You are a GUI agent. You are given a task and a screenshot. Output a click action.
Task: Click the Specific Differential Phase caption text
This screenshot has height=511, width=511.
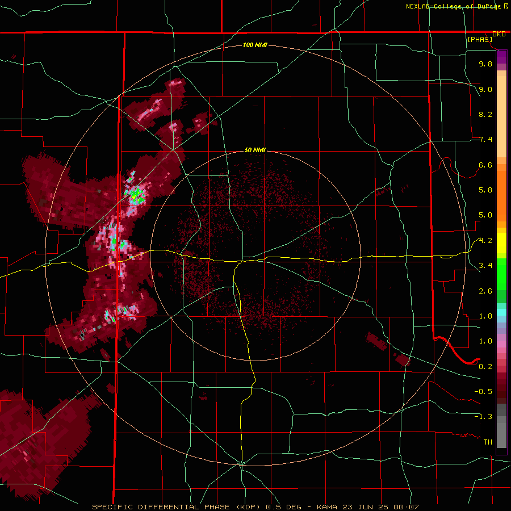255,507
